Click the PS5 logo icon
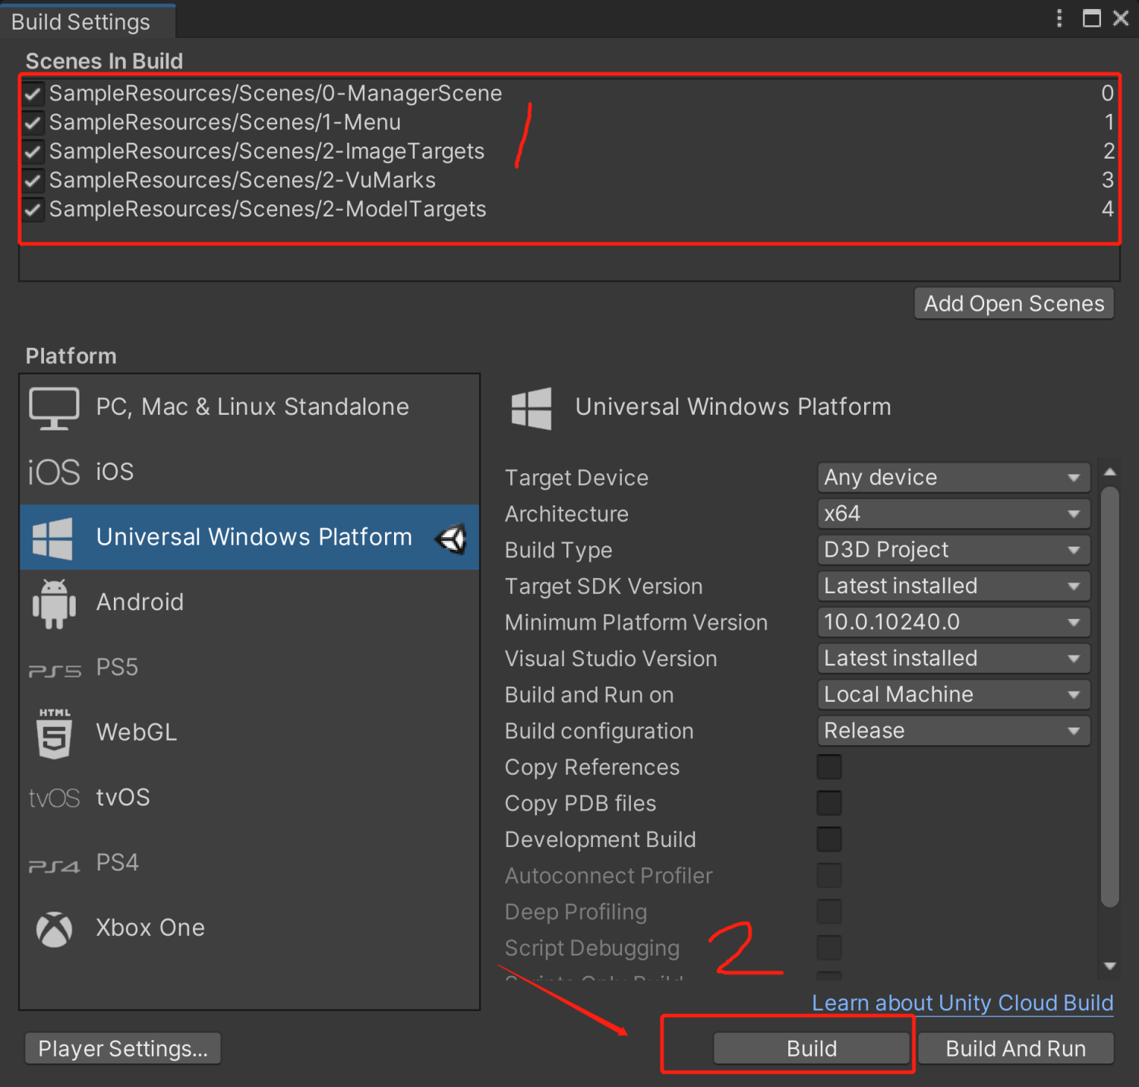The image size is (1139, 1087). point(54,670)
